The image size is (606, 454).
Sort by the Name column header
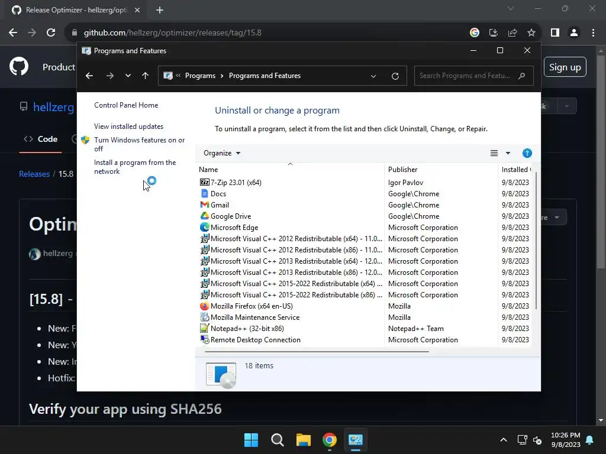(290, 170)
